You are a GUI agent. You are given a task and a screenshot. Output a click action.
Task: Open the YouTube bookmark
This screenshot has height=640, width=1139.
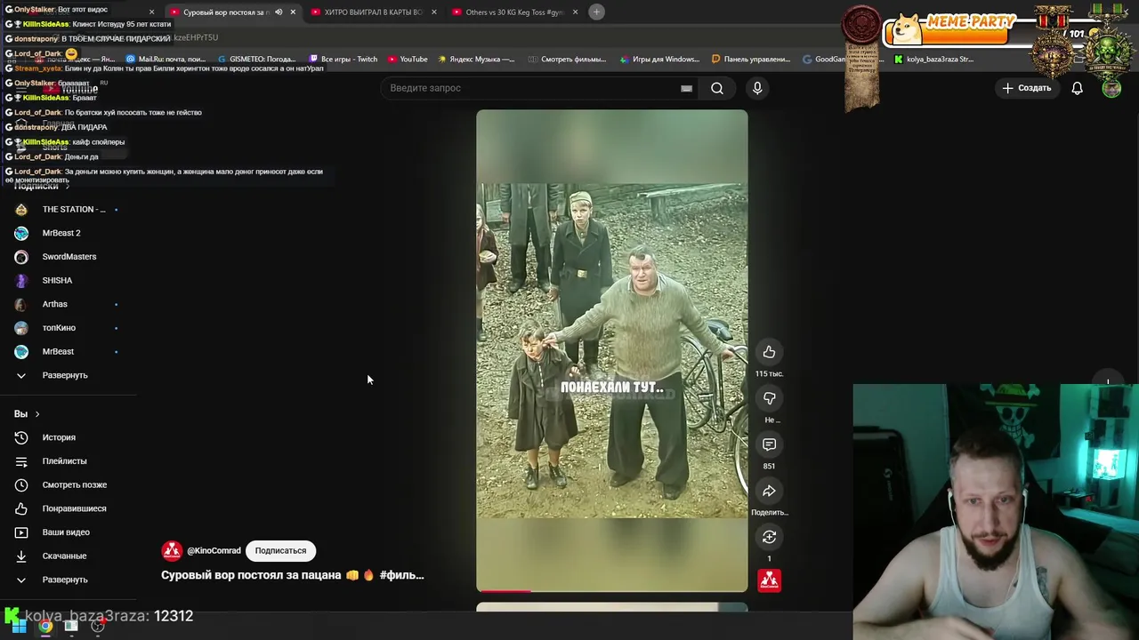(407, 59)
